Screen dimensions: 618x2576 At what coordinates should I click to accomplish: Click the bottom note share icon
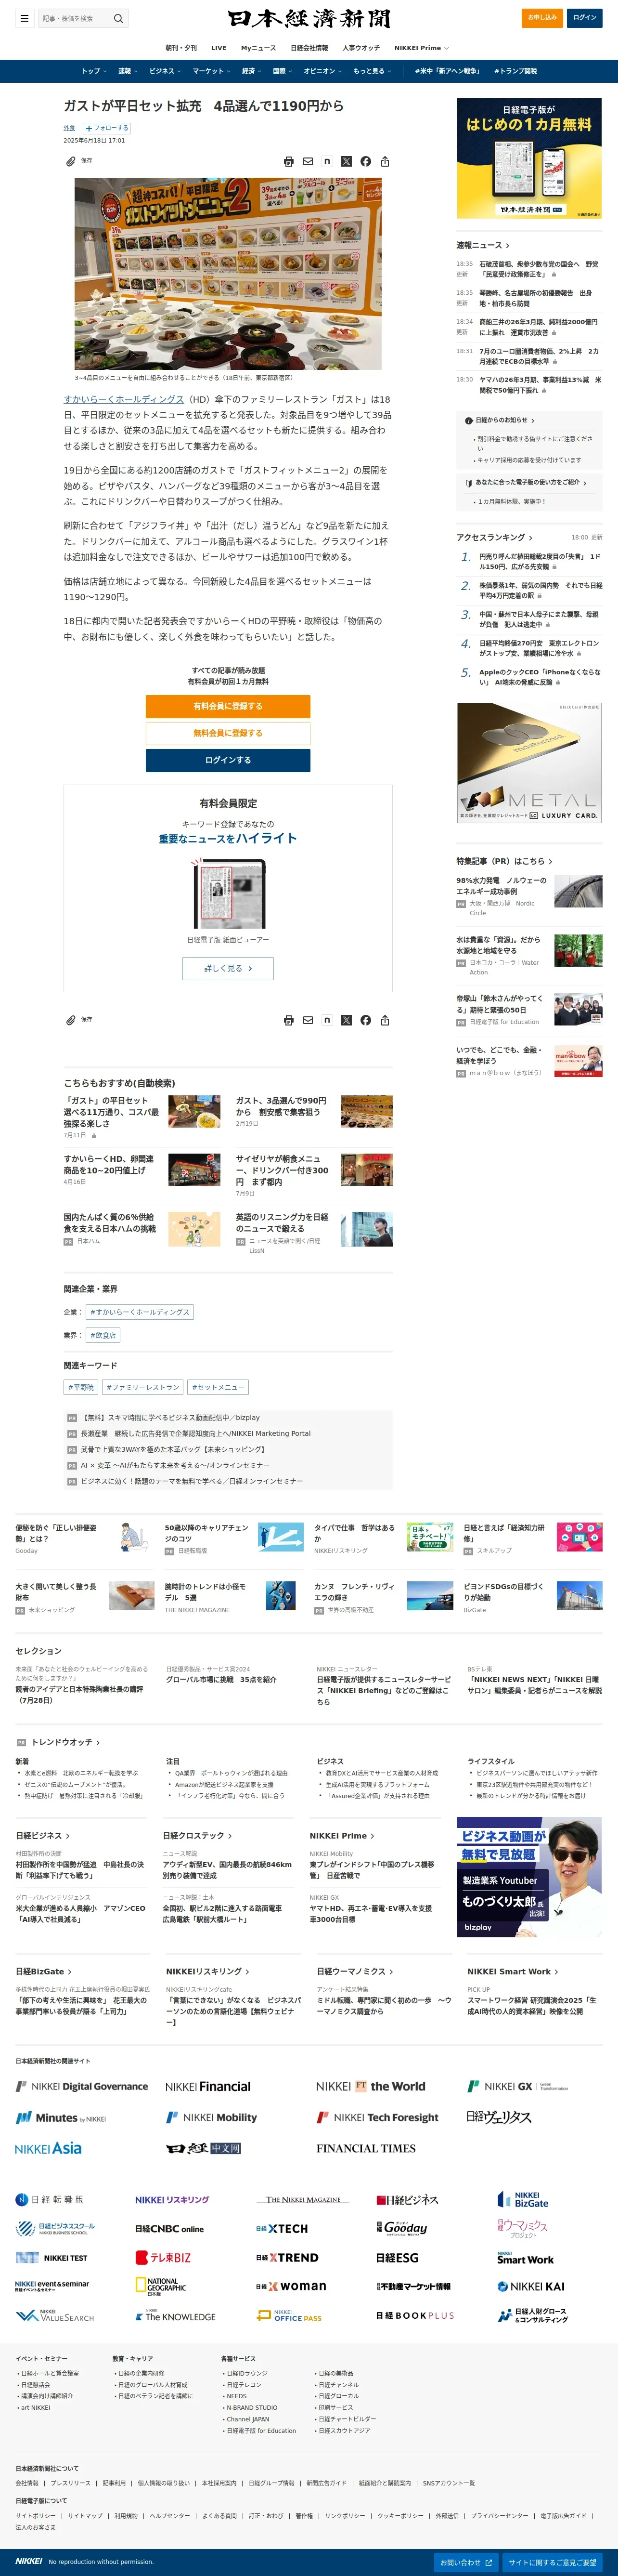coord(327,1020)
